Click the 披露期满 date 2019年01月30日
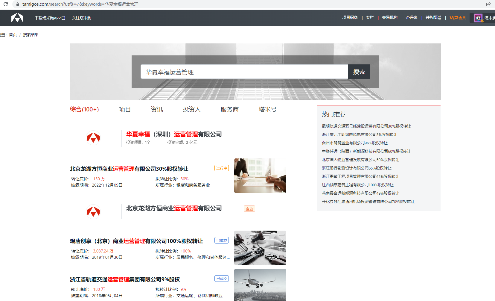This screenshot has height=301, width=495. pyautogui.click(x=107, y=257)
